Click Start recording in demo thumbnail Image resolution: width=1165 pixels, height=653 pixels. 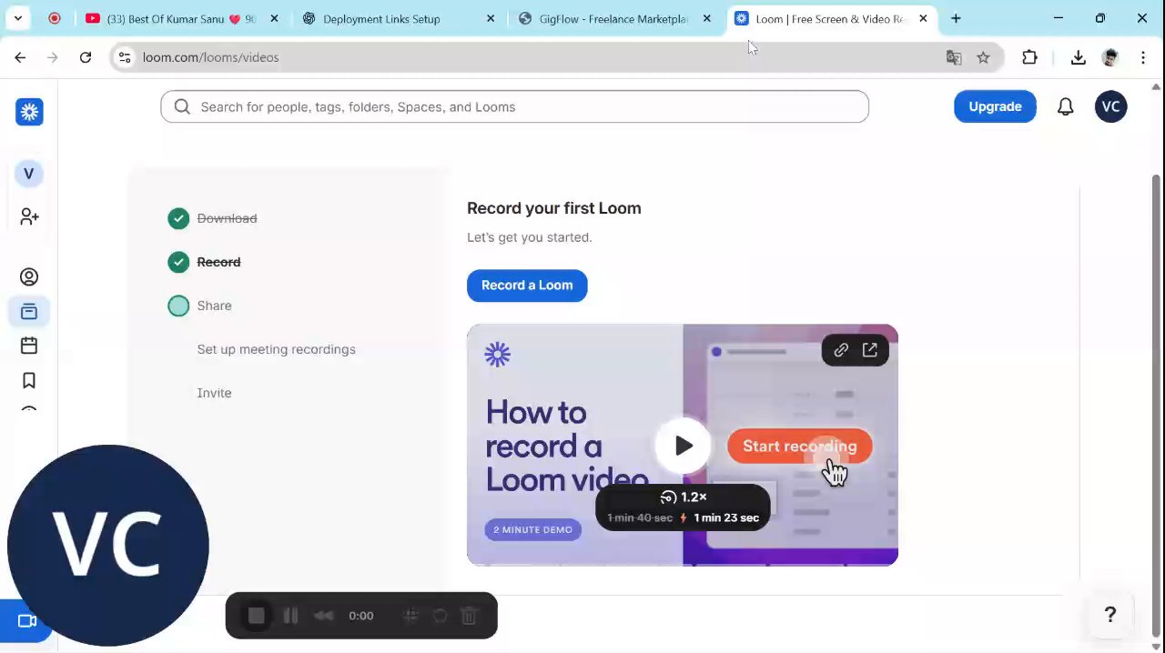pos(799,447)
